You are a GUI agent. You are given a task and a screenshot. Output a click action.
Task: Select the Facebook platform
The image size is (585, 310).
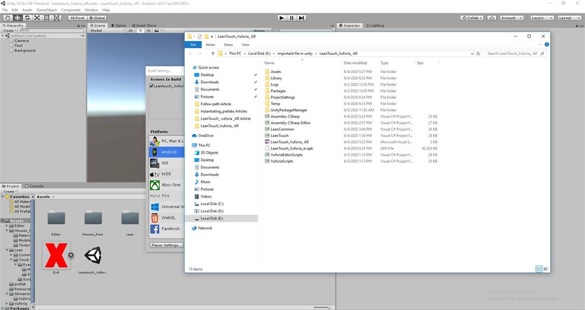167,229
